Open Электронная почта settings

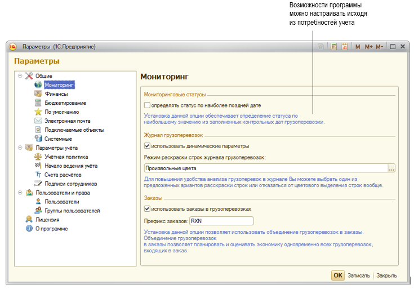pyautogui.click(x=68, y=121)
